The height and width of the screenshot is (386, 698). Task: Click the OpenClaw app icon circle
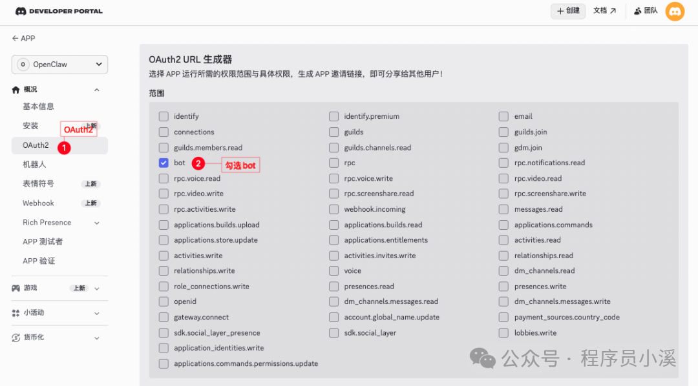click(23, 65)
